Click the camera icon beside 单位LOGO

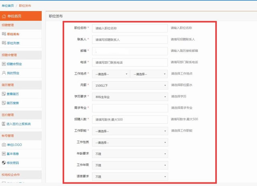point(4,144)
